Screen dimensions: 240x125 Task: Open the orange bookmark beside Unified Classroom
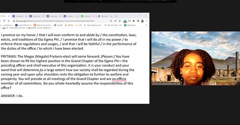43,25
